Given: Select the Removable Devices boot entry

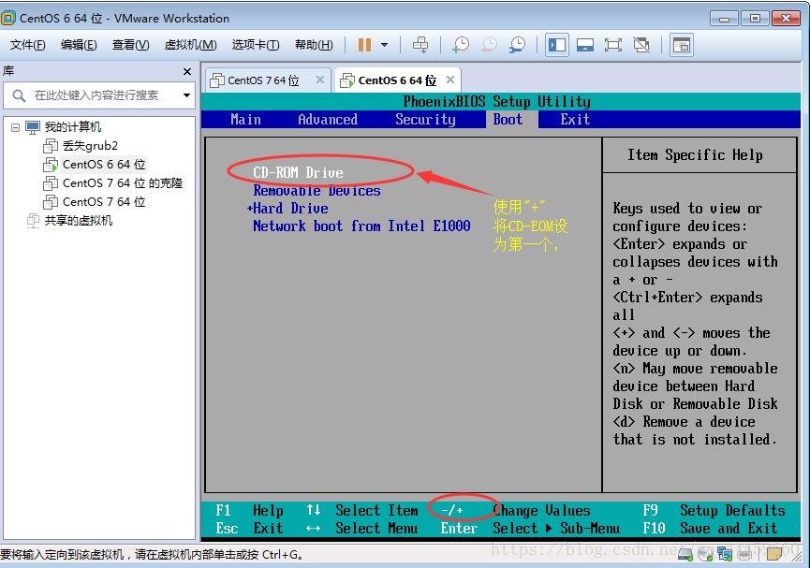Looking at the screenshot, I should [x=317, y=191].
